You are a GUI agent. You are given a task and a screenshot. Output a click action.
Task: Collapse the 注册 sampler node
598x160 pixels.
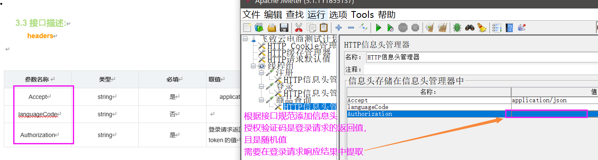pos(262,73)
